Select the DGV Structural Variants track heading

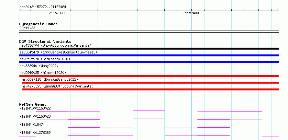tap(45, 41)
